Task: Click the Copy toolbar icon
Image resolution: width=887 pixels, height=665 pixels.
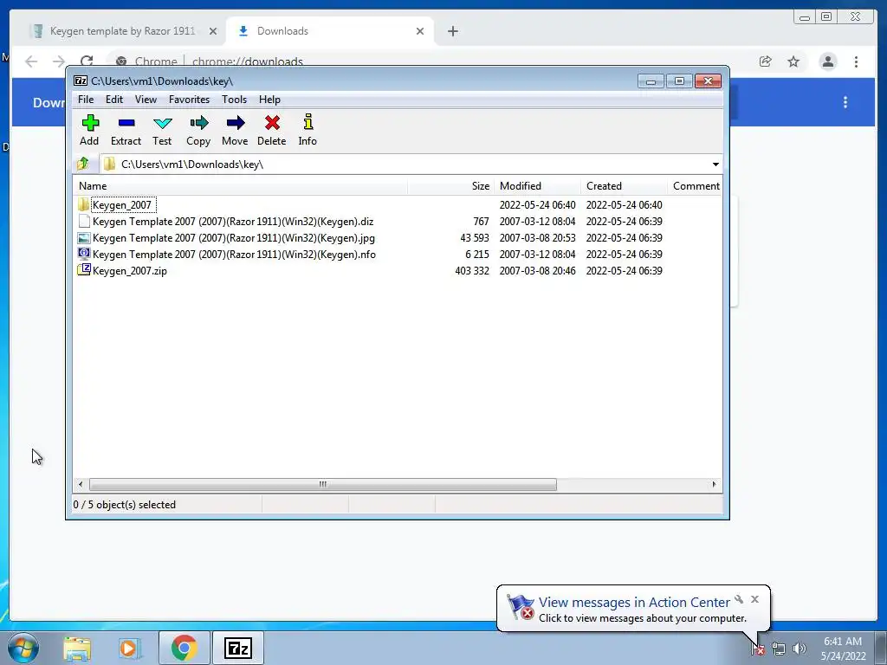Action: (198, 123)
